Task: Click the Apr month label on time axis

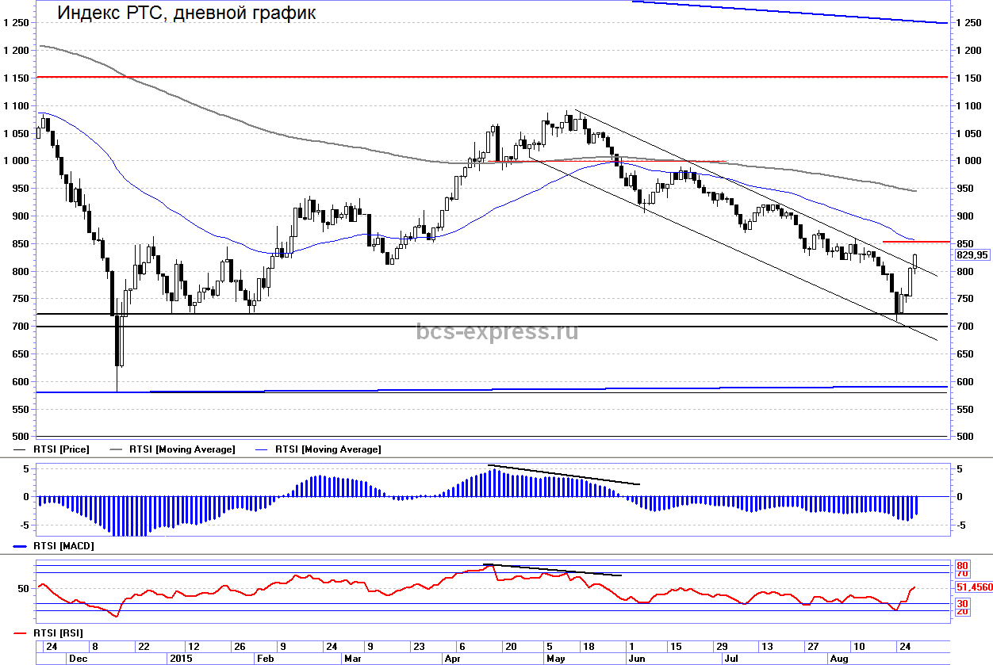Action: tap(453, 659)
